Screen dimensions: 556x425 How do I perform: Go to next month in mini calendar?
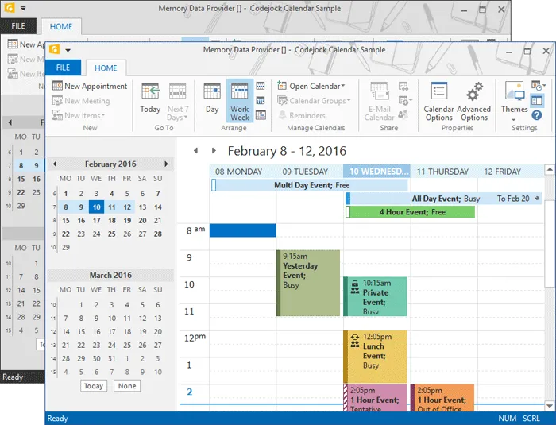pyautogui.click(x=166, y=164)
